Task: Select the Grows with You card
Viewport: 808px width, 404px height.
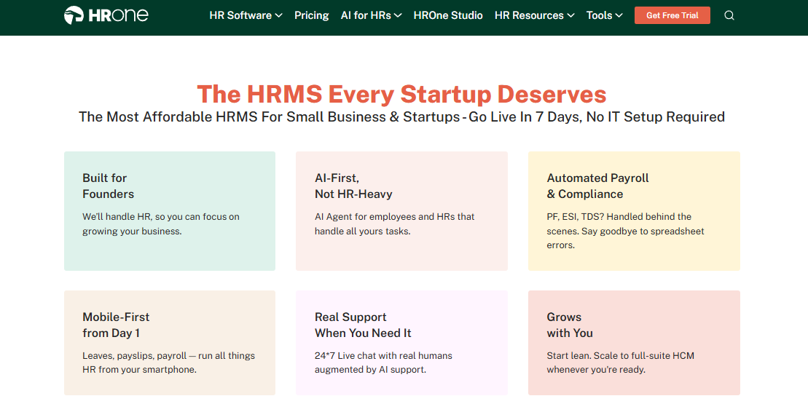Action: 634,343
